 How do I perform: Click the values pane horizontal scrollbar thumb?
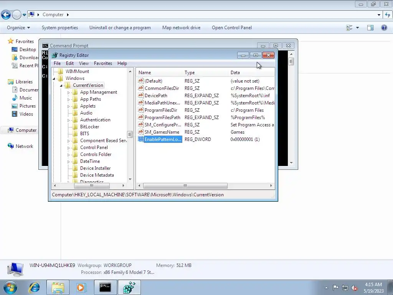click(x=185, y=186)
